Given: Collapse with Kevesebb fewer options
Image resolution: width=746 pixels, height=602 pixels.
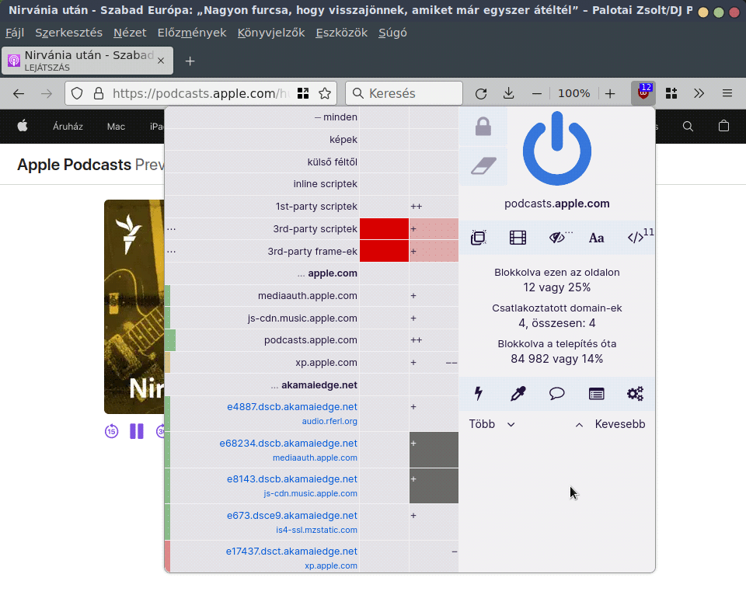Looking at the screenshot, I should [610, 424].
